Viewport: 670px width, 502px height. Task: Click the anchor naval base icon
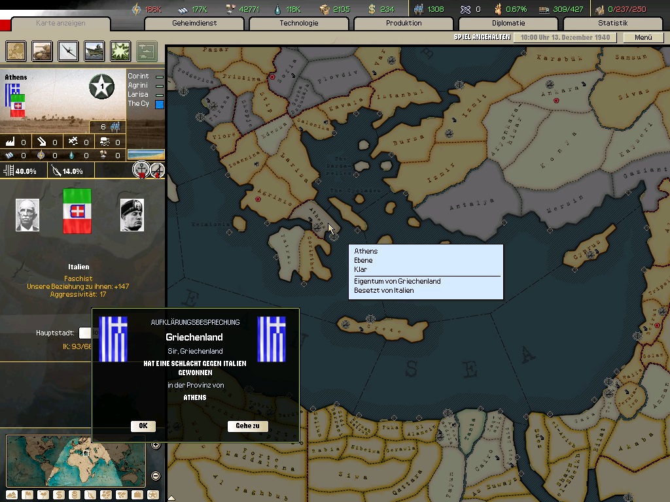click(x=141, y=170)
